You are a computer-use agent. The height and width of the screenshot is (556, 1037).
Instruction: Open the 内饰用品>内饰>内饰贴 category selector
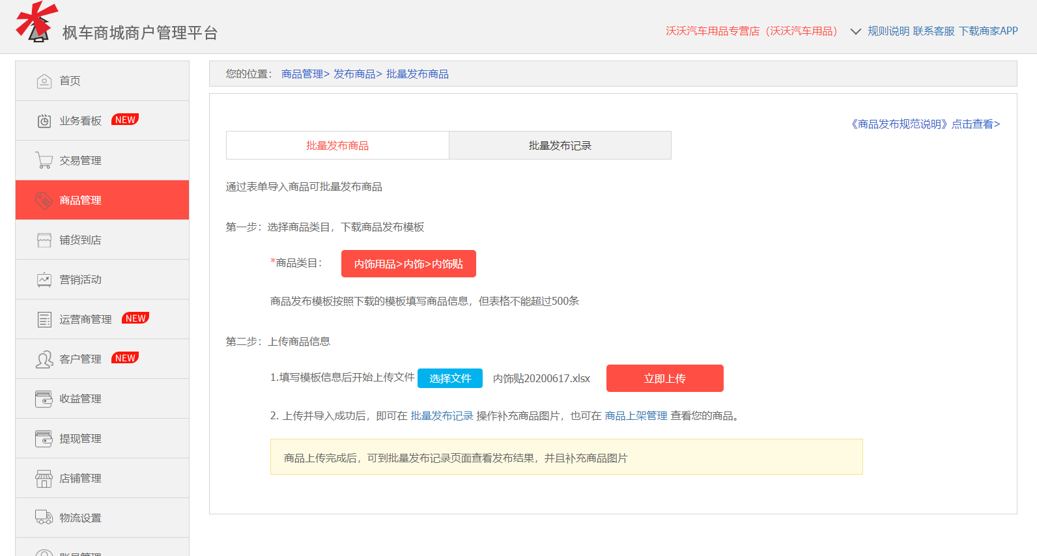[408, 264]
